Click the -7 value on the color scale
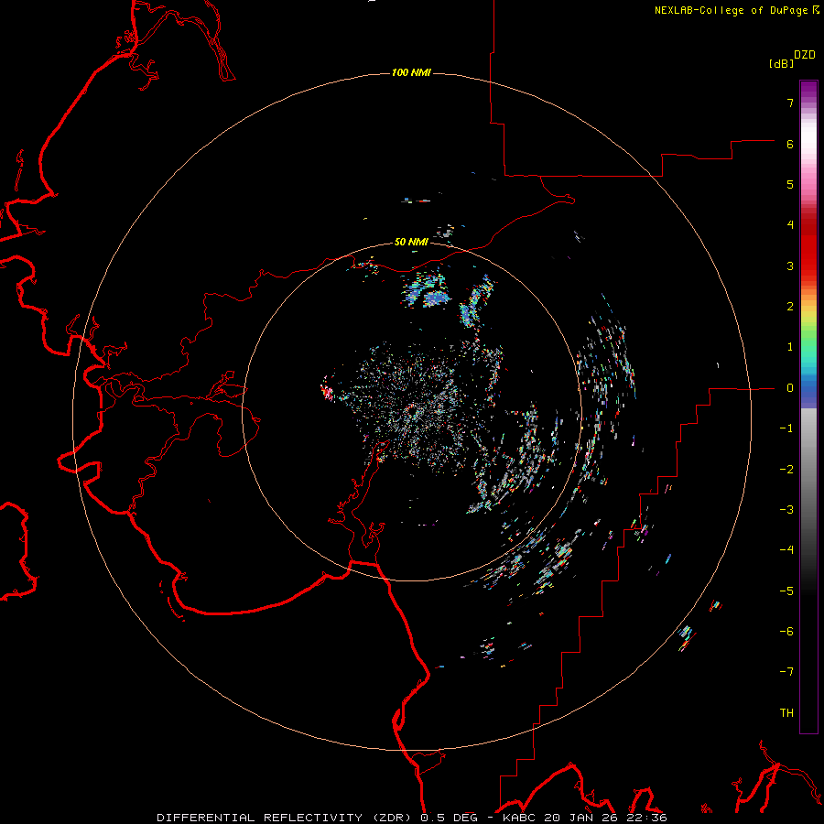 [786, 672]
